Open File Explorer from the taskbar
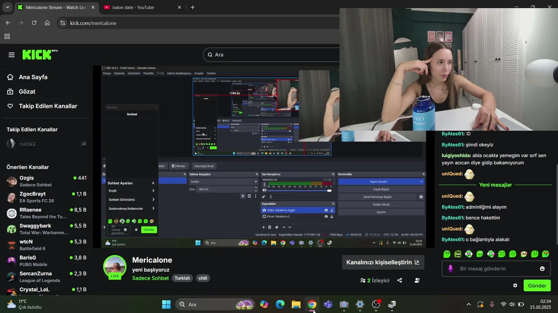Image resolution: width=558 pixels, height=313 pixels. point(296,304)
